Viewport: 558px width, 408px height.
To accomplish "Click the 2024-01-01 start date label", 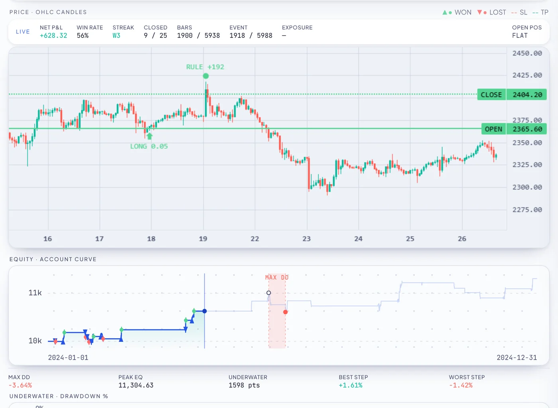I will [x=68, y=357].
